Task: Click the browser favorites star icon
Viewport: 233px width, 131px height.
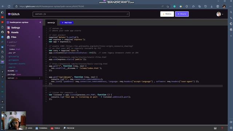Action: point(193,7)
